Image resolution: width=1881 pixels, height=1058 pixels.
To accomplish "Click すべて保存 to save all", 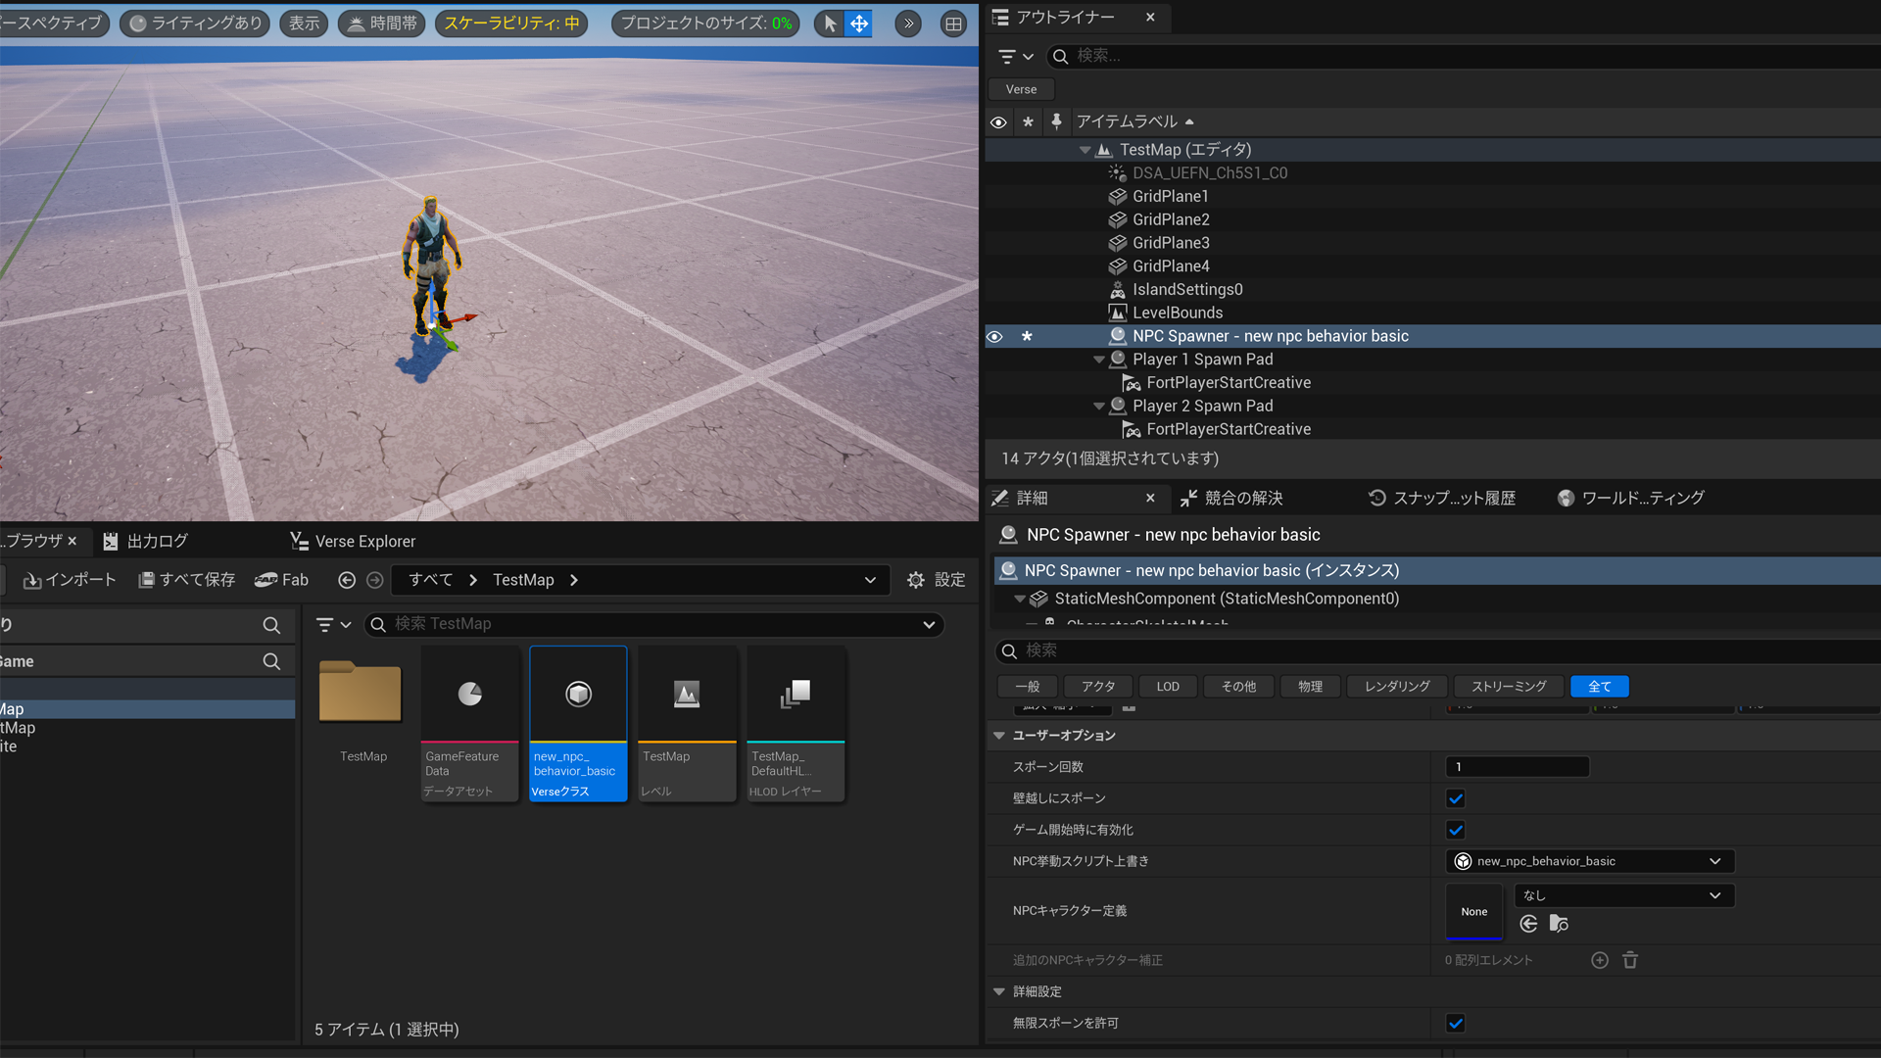I will tap(187, 580).
